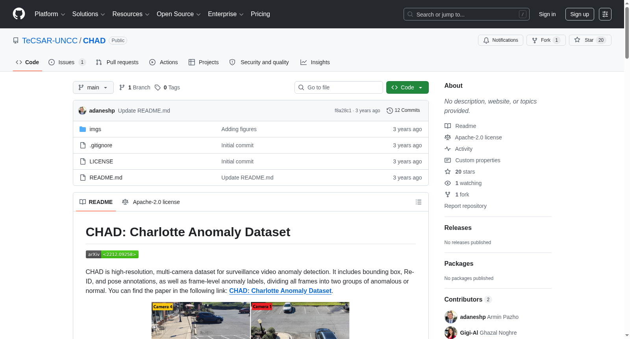Open the main branch selector dropdown
This screenshot has height=339, width=630.
(x=93, y=87)
